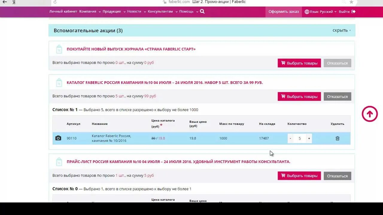Decline the price-list promo
Image resolution: width=383 pixels, height=215 pixels.
337,176
